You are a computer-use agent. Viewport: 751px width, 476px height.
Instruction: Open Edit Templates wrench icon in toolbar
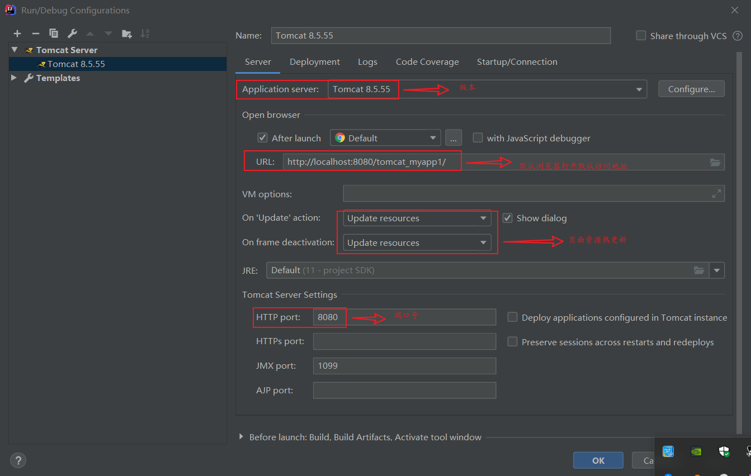point(72,34)
